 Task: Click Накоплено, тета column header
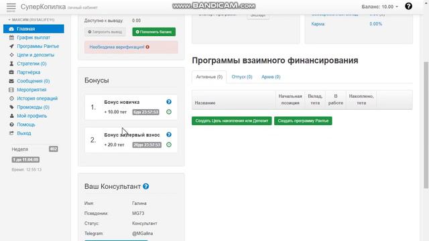pyautogui.click(x=361, y=100)
